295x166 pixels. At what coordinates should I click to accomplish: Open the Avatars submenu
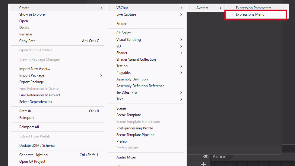point(205,8)
